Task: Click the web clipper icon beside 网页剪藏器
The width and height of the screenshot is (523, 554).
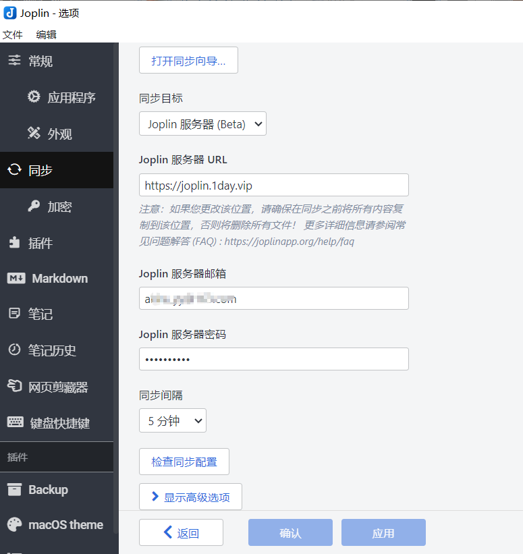Action: (14, 386)
